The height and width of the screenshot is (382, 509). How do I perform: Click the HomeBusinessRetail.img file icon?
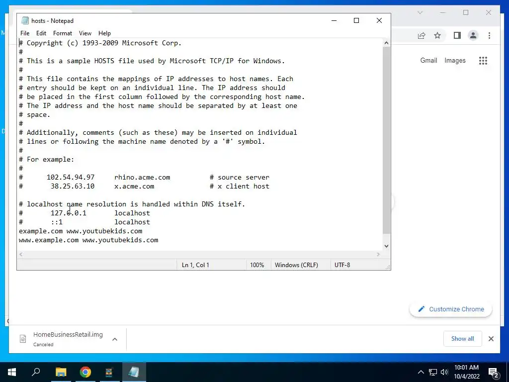23,339
